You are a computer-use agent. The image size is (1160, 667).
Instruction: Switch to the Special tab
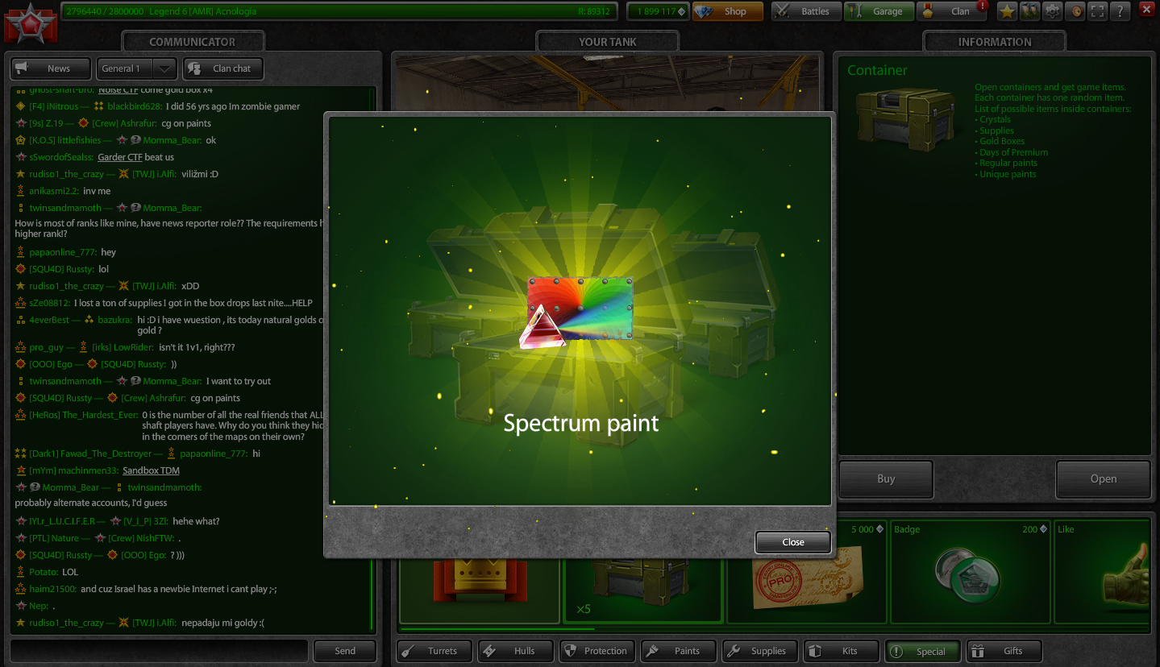923,651
